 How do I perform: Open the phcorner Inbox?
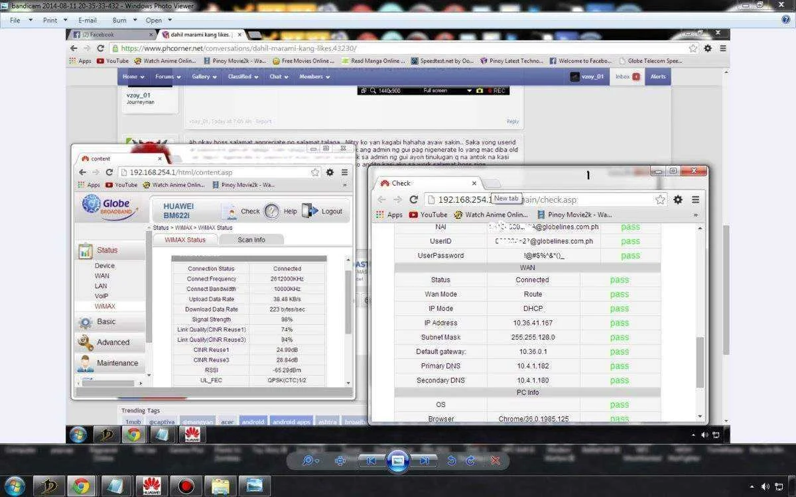pyautogui.click(x=627, y=77)
